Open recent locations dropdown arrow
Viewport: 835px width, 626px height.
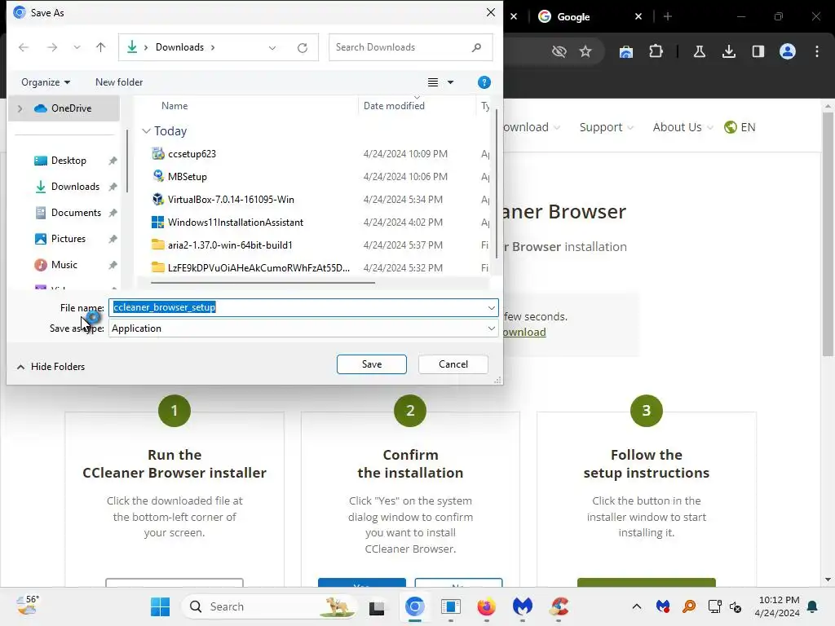[77, 47]
